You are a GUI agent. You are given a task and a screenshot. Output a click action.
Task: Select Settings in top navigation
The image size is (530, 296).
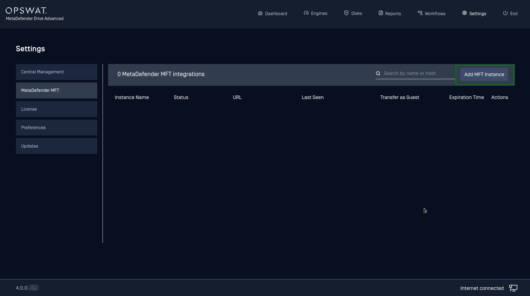click(474, 14)
